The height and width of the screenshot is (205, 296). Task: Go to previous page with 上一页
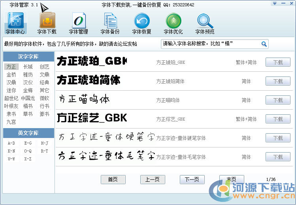click(153, 179)
